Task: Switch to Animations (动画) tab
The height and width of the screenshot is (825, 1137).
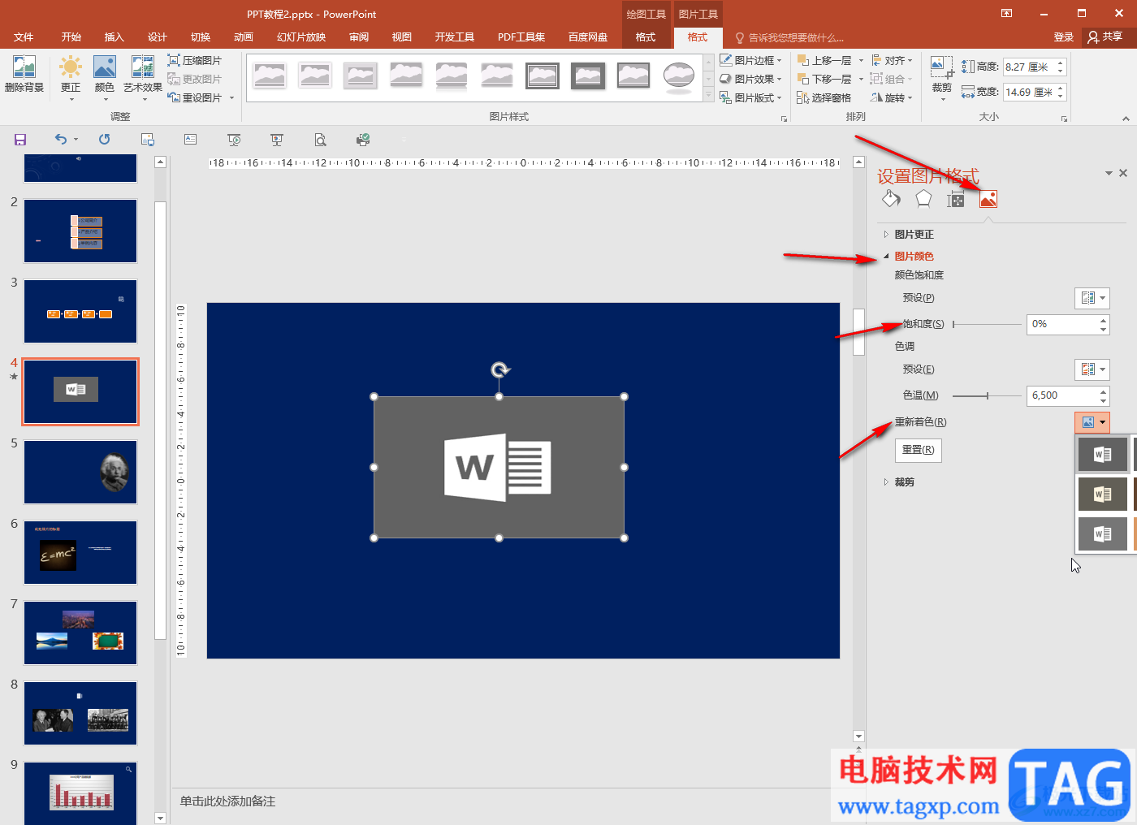Action: click(x=244, y=37)
